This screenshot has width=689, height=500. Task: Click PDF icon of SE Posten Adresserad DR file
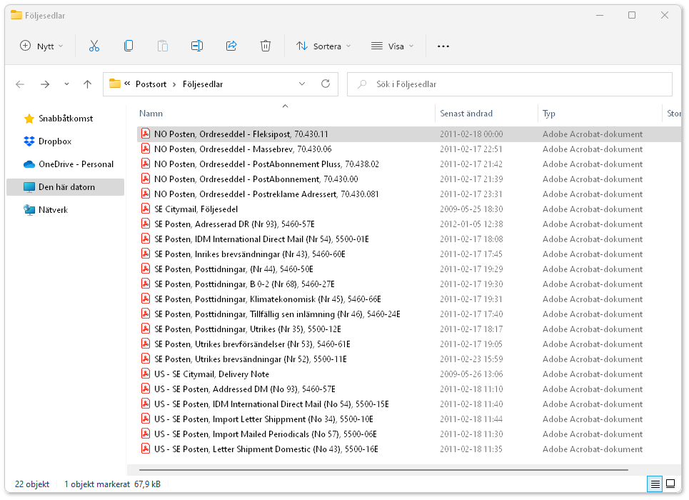coord(146,224)
